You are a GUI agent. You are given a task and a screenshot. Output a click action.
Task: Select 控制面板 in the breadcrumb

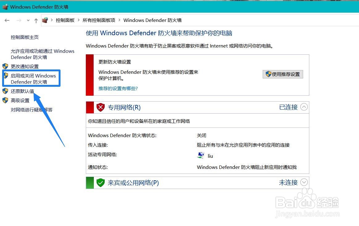coord(65,20)
